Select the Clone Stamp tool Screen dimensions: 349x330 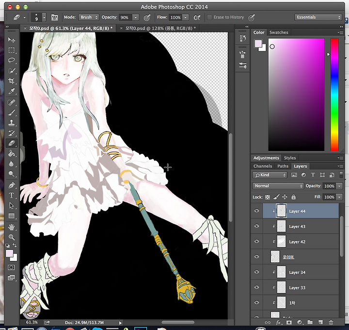click(11, 123)
